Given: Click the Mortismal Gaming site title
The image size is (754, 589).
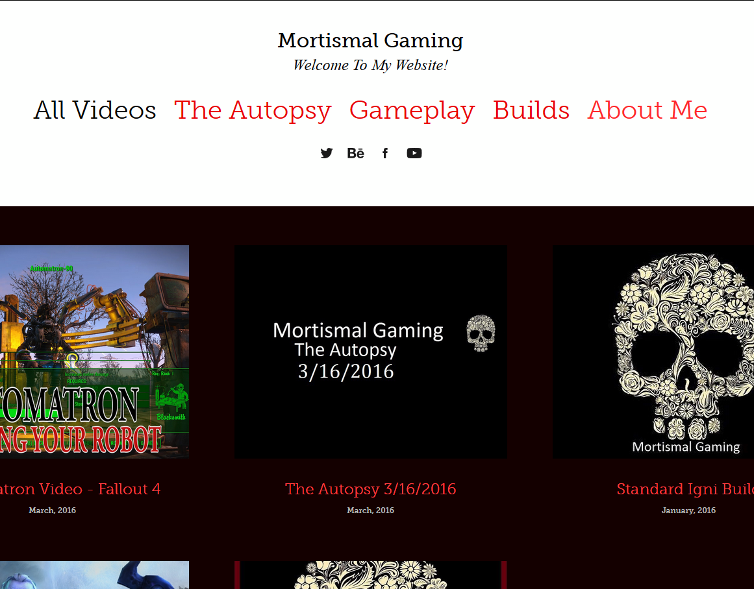Looking at the screenshot, I should pyautogui.click(x=370, y=41).
